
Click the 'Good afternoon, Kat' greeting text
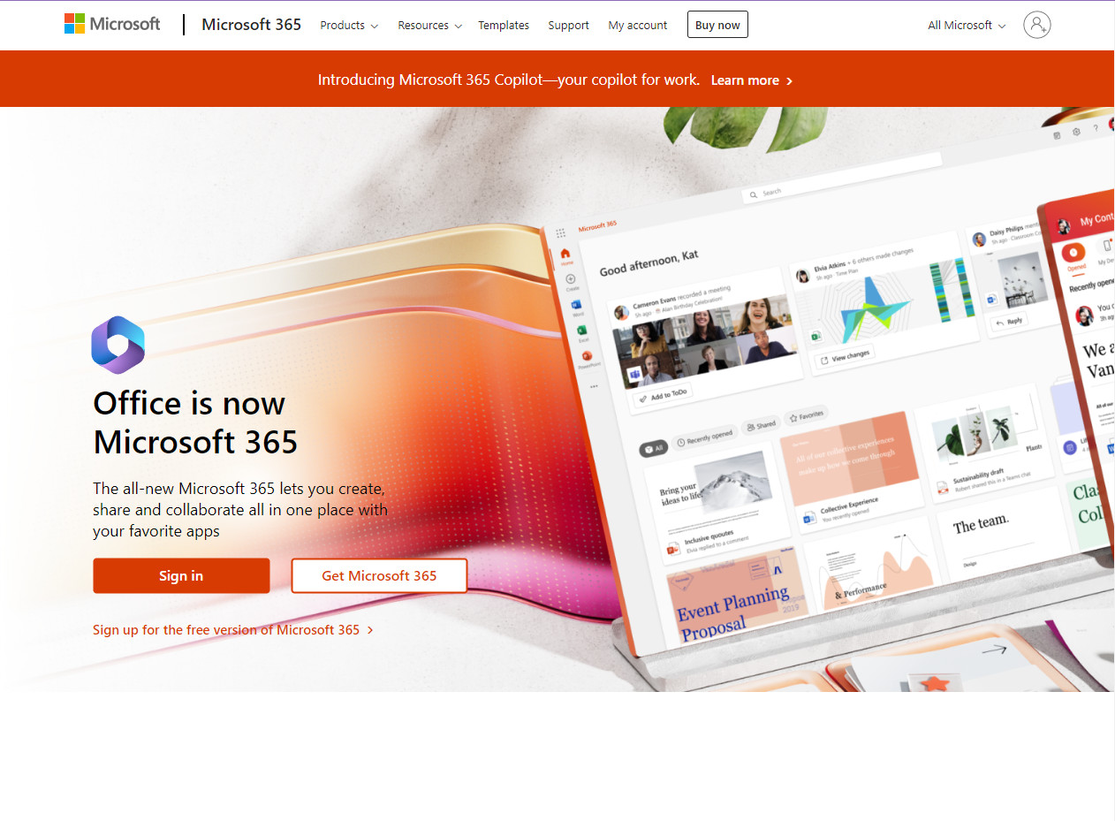click(x=649, y=262)
